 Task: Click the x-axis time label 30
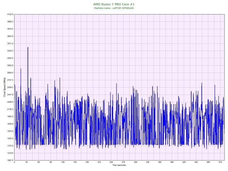[27, 162]
